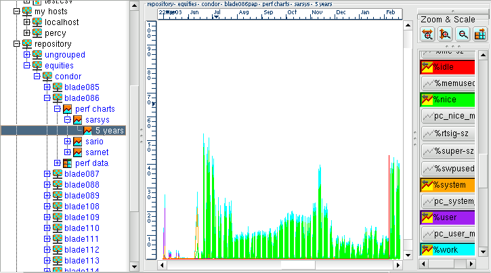
Task: Toggle the %memused series button
Action: [x=448, y=83]
